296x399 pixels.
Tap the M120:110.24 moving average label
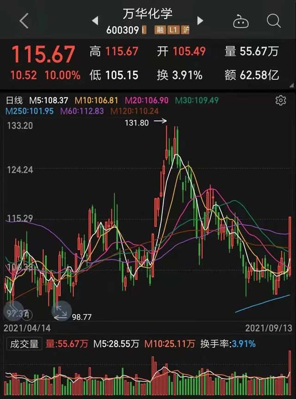(x=135, y=111)
